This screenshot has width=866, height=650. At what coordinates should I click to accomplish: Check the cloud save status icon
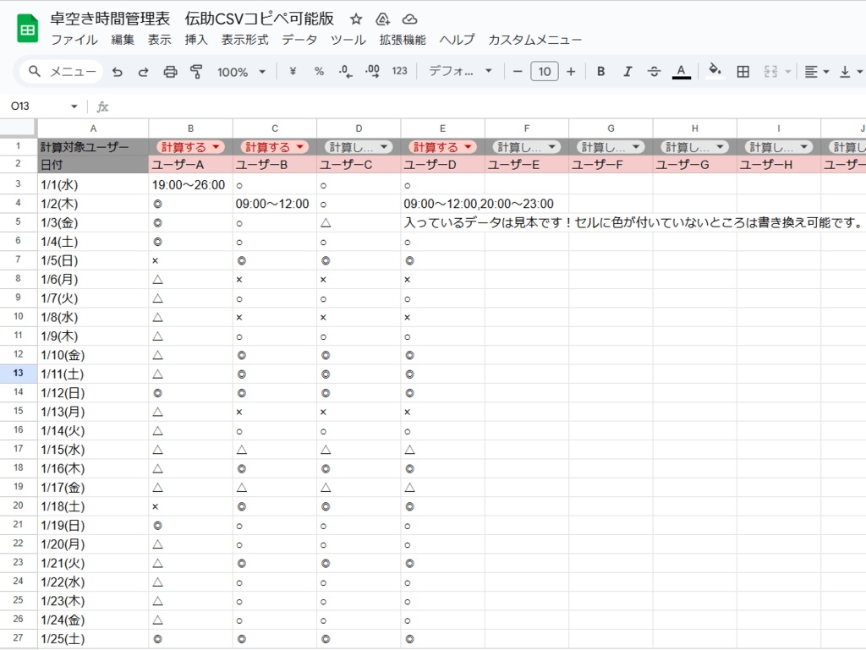409,19
